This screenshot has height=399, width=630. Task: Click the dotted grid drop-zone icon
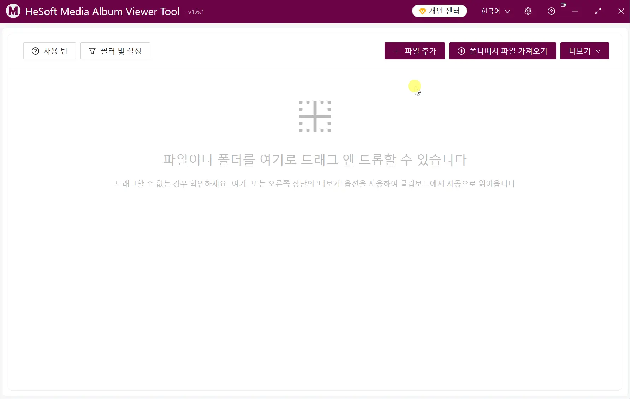(x=315, y=116)
